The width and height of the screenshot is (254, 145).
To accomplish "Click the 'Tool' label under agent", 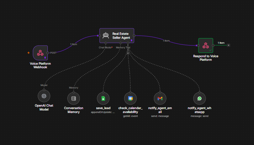I will 128,47.
